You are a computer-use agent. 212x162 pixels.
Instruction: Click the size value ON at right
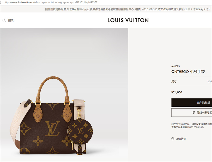[x=210, y=81]
